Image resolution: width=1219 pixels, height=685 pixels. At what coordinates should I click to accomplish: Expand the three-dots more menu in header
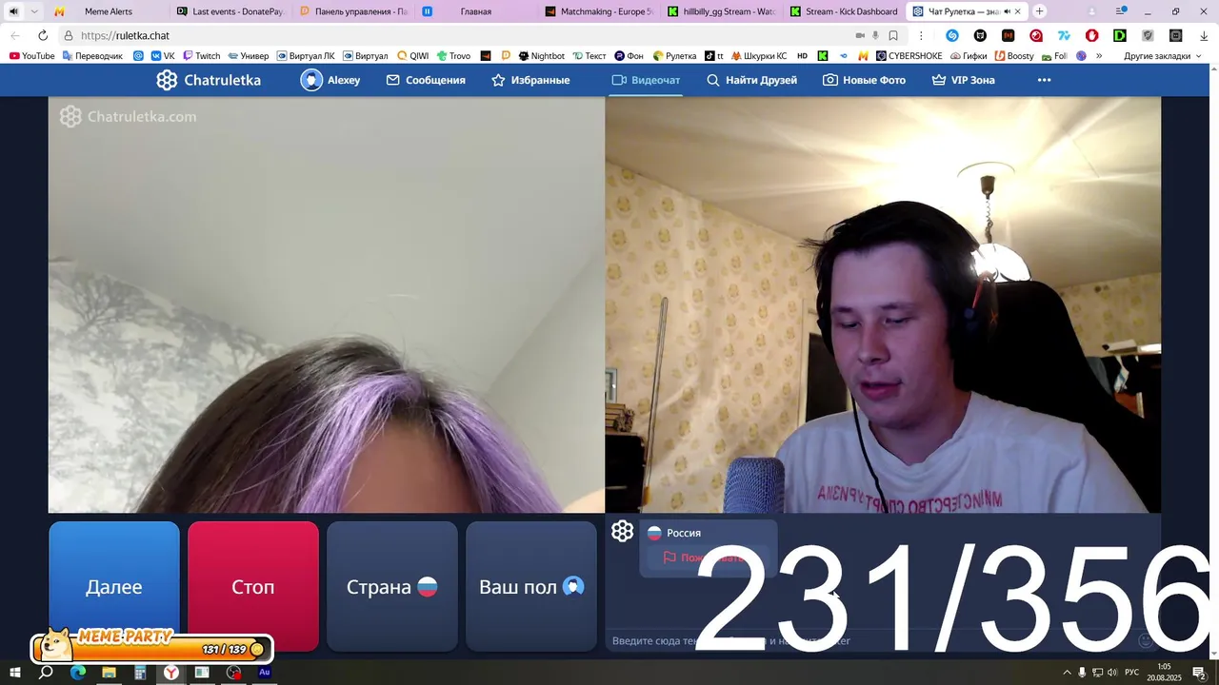click(1044, 80)
